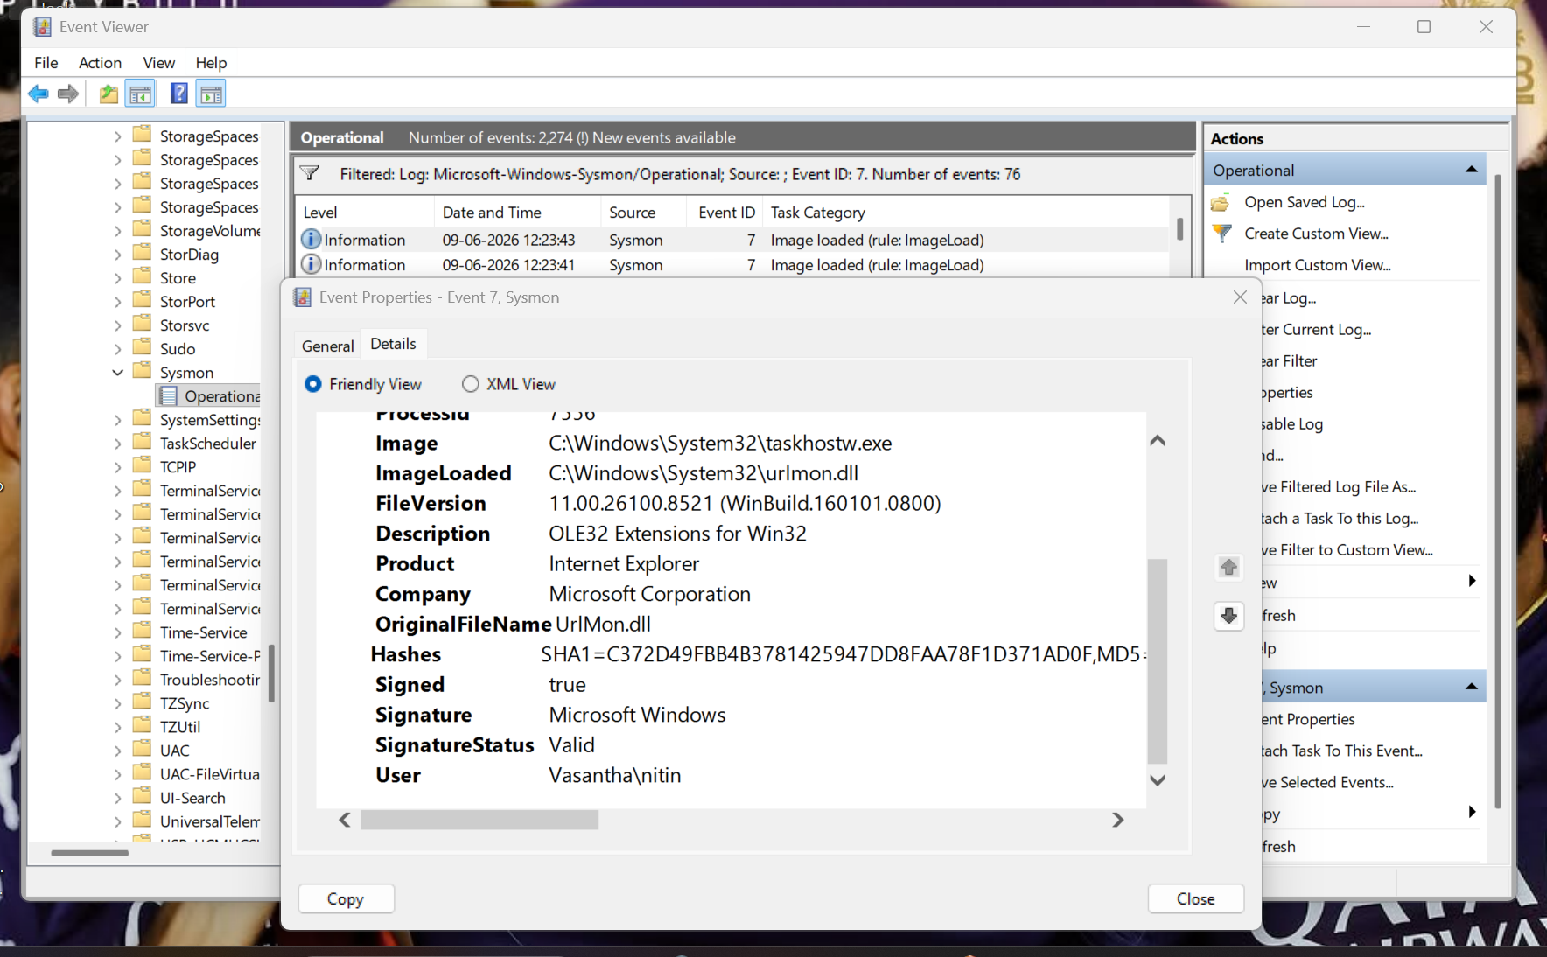1547x957 pixels.
Task: Click the details pane scroll down arrow
Action: (1158, 780)
